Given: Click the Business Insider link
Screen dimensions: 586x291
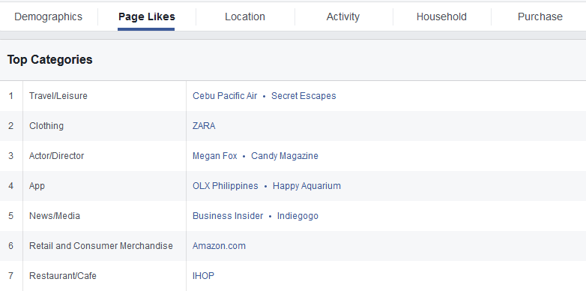Looking at the screenshot, I should (228, 216).
